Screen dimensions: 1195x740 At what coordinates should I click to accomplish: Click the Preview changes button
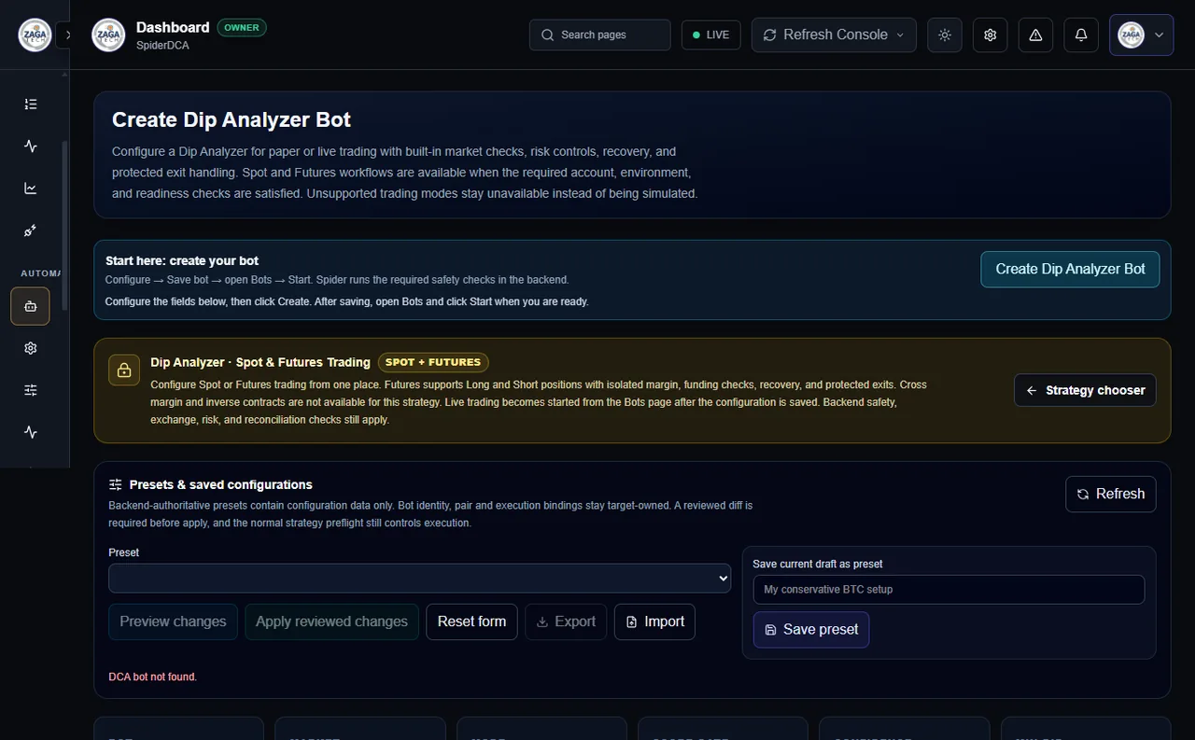point(173,621)
